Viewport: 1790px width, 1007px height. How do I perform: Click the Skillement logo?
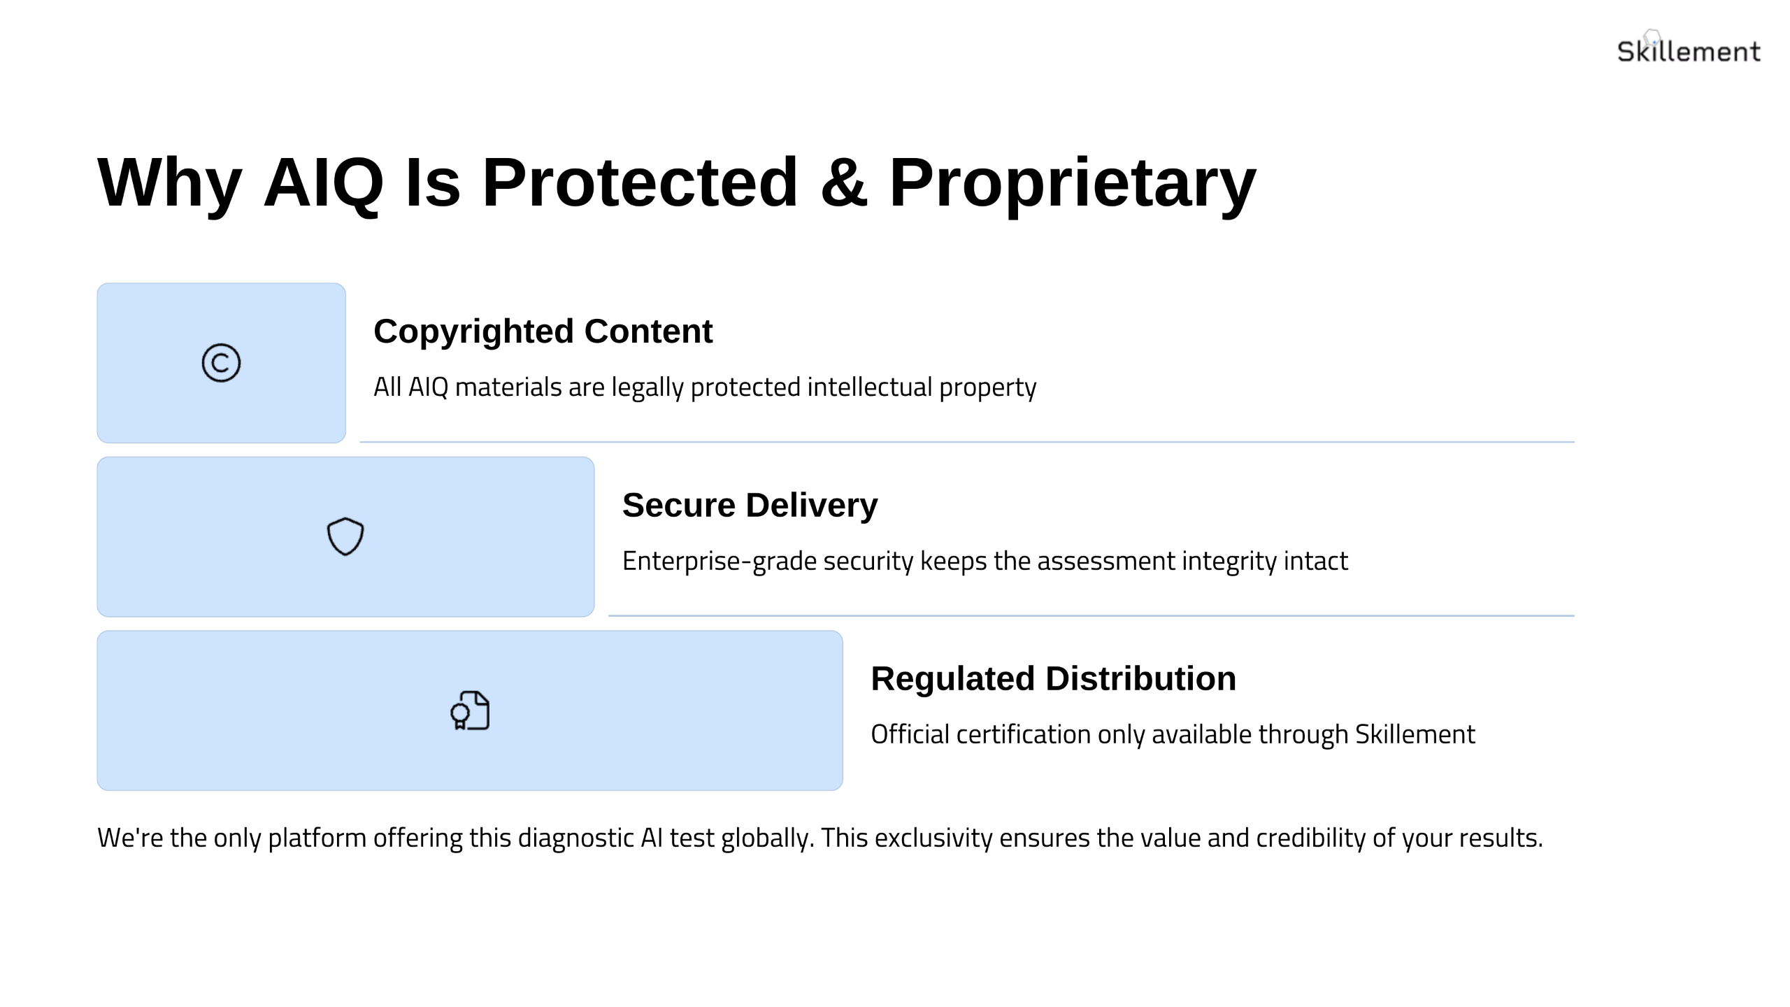(1689, 48)
